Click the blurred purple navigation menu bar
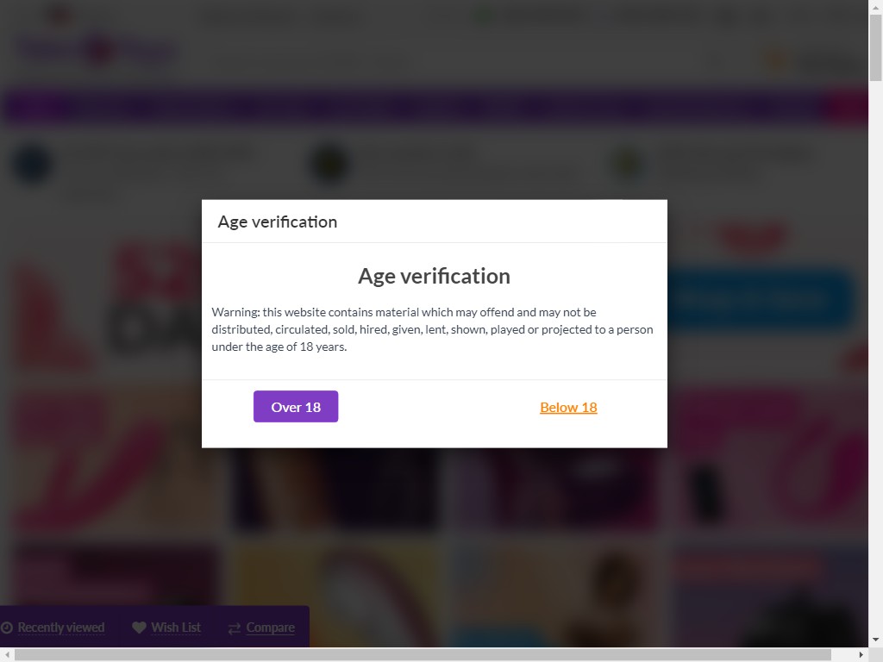This screenshot has width=883, height=662. [414, 108]
